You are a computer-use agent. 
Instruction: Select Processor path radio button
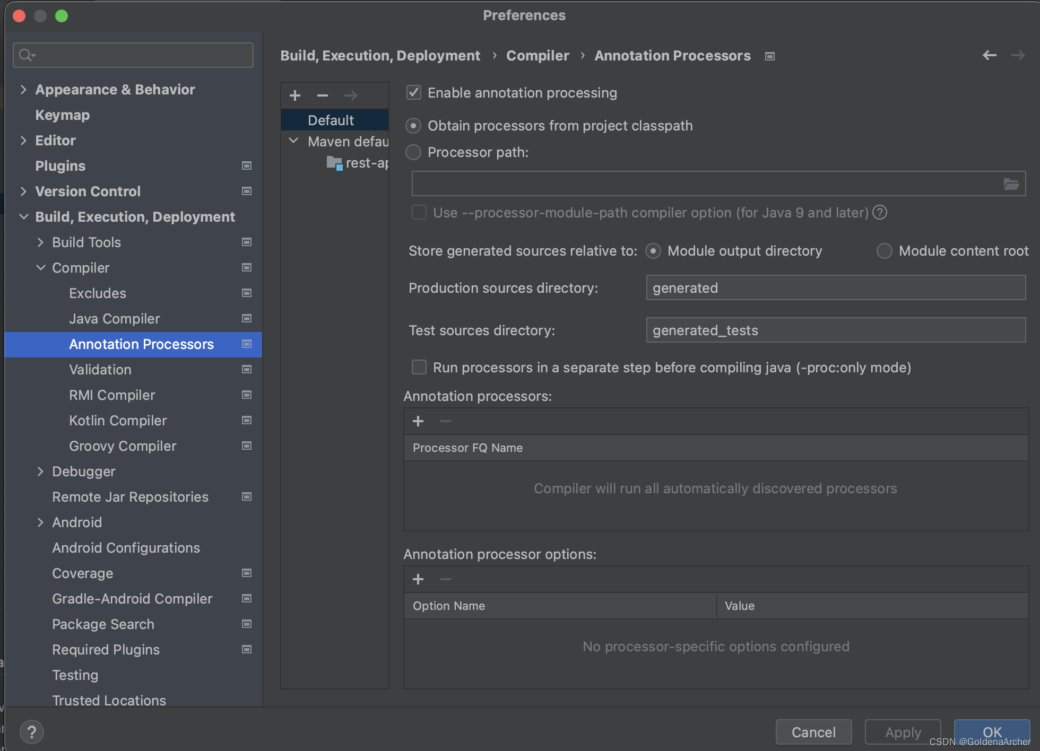point(413,152)
